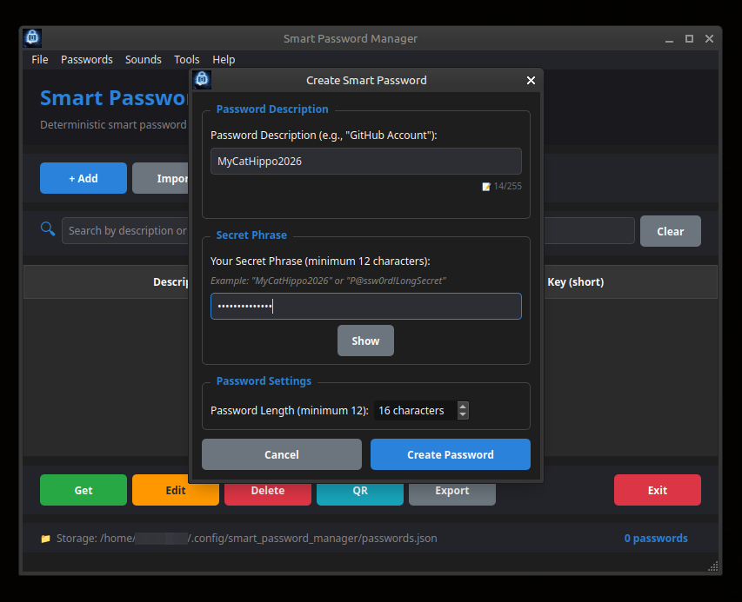Click the + Add button

(x=84, y=178)
